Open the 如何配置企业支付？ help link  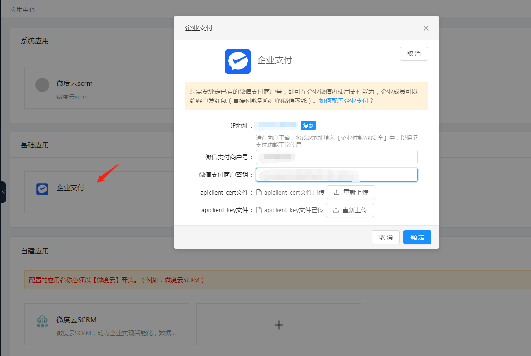pos(347,101)
